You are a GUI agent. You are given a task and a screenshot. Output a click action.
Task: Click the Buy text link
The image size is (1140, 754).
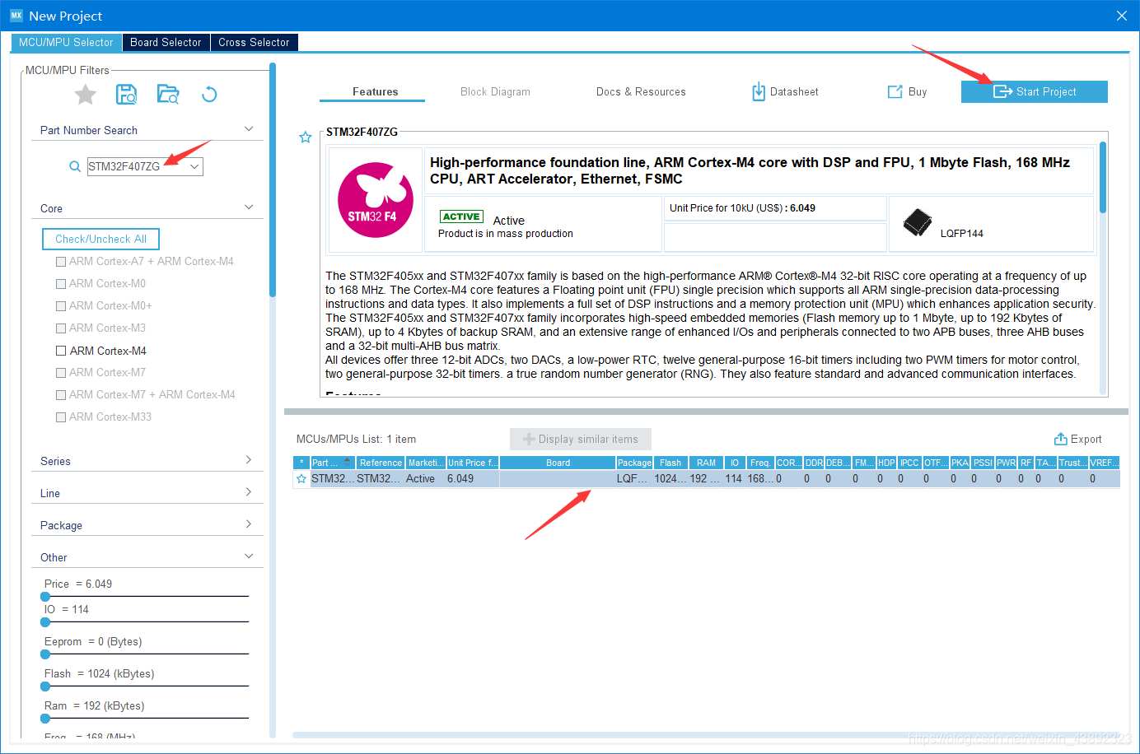918,92
